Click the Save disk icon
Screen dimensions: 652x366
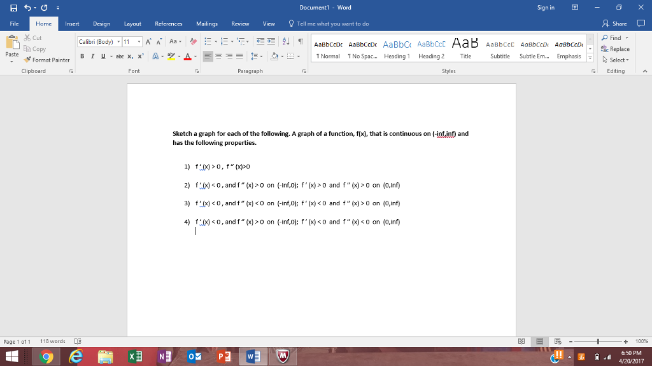(x=7, y=8)
